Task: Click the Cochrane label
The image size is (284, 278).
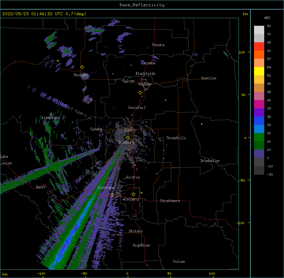Action: tap(106, 188)
